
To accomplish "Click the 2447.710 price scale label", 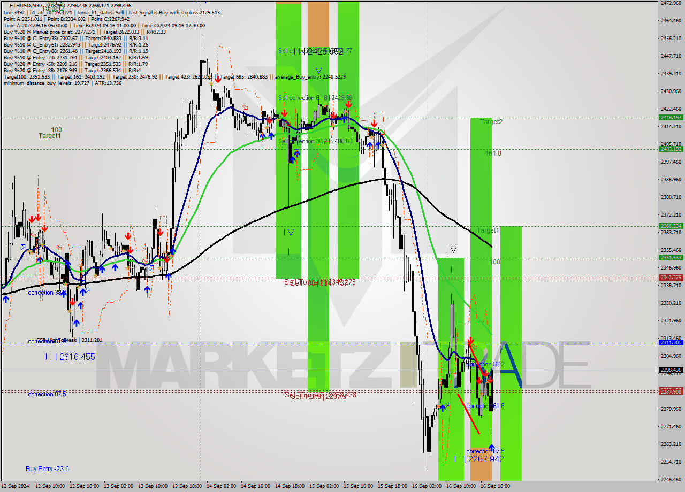I will (671, 56).
